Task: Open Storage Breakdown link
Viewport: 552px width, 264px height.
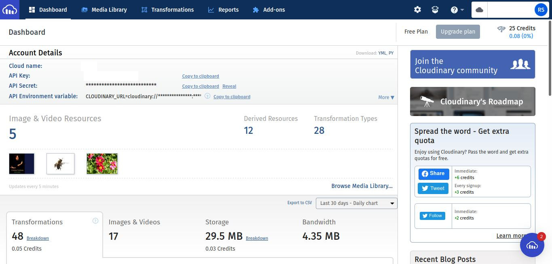Action: pyautogui.click(x=257, y=238)
